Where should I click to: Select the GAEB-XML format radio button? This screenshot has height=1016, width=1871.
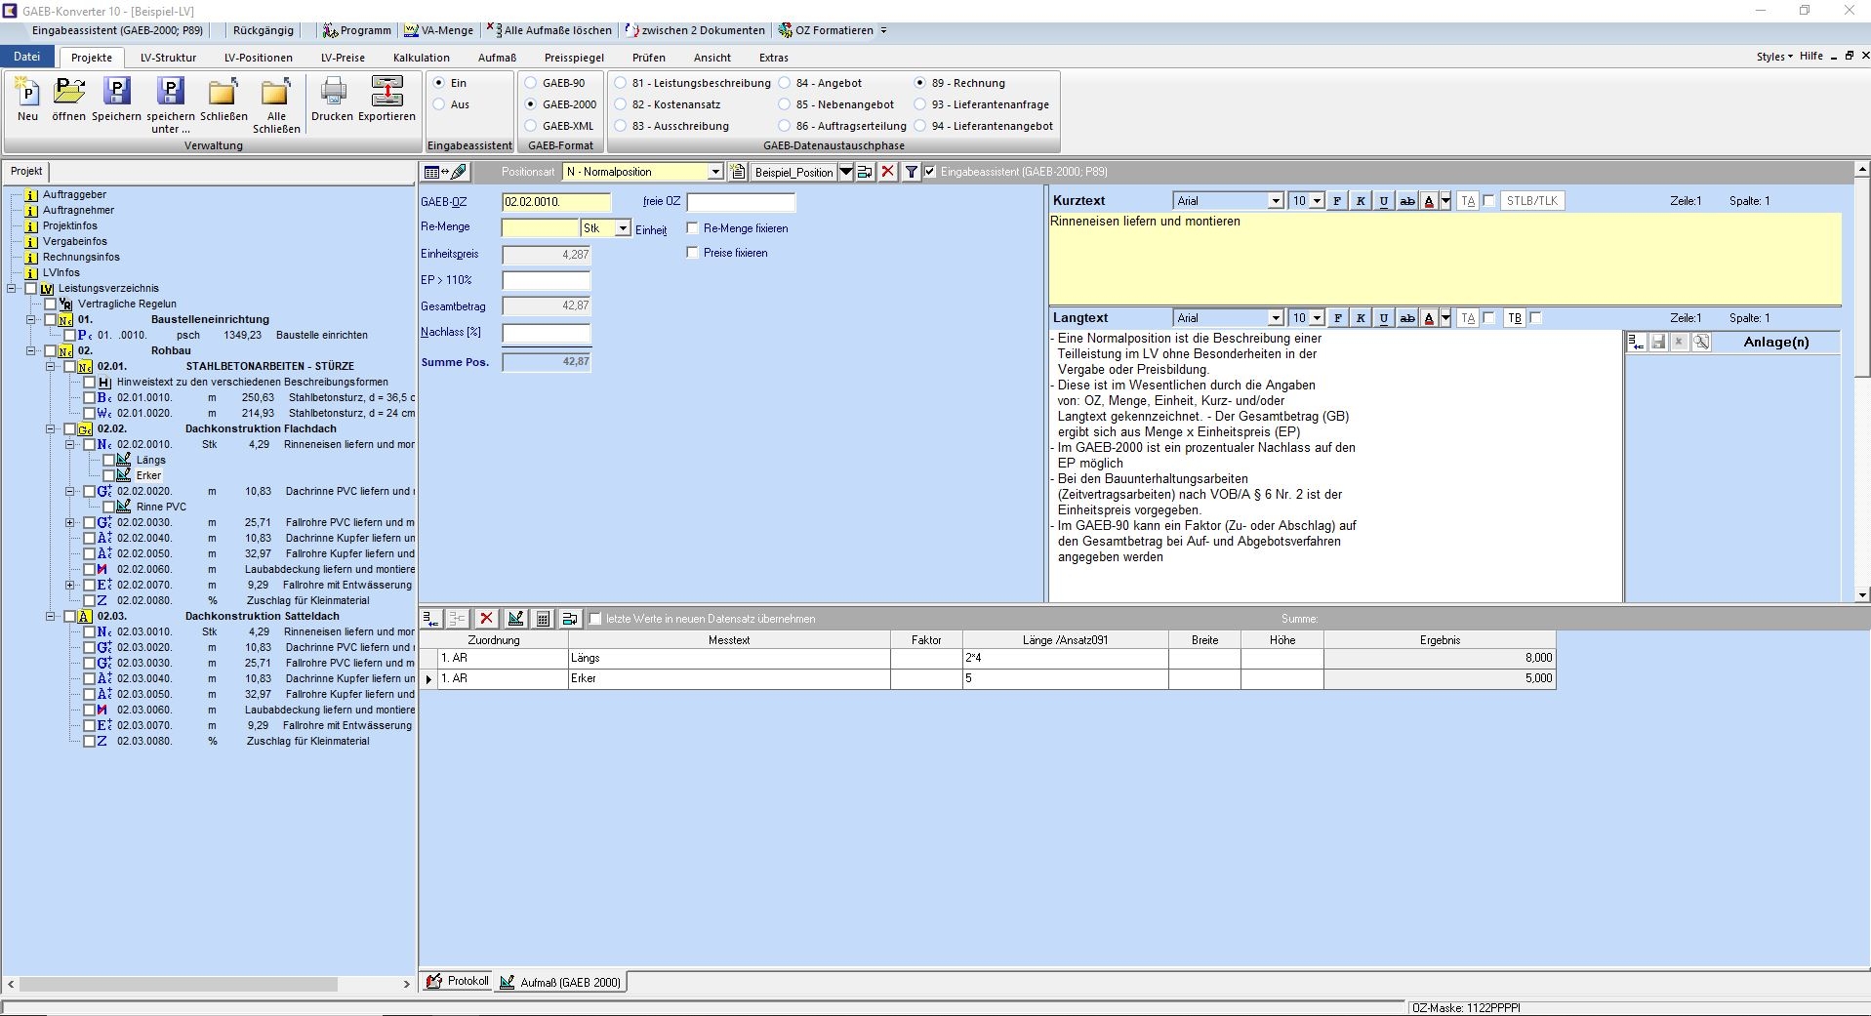coord(531,126)
